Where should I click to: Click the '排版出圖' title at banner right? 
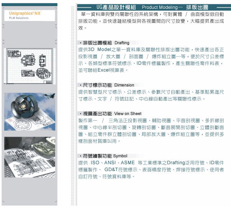197,7
